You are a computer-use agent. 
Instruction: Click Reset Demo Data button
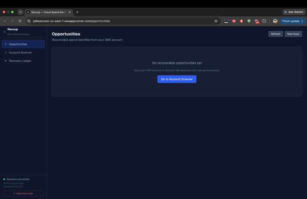click(x=23, y=194)
